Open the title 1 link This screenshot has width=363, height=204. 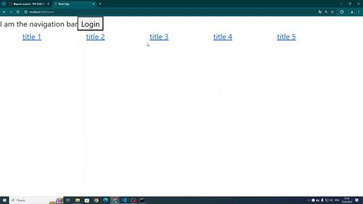[x=32, y=37]
